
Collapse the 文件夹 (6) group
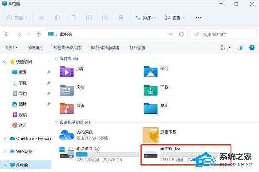[57, 58]
